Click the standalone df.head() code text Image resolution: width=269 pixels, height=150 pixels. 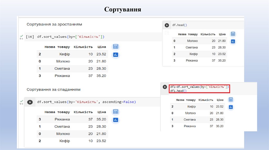click(179, 25)
